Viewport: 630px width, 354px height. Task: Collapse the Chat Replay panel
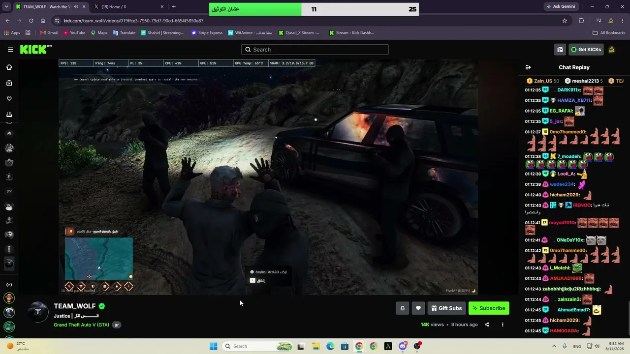528,67
